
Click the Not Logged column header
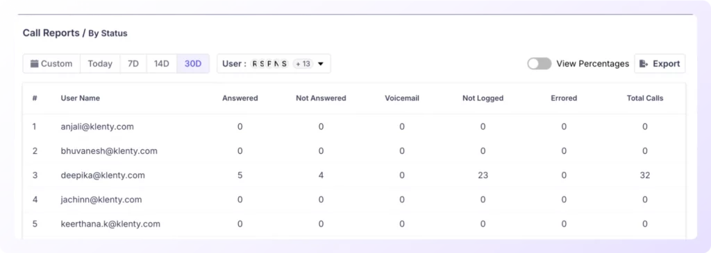coord(483,98)
